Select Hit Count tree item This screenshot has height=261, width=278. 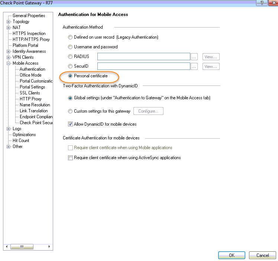[x=21, y=141]
